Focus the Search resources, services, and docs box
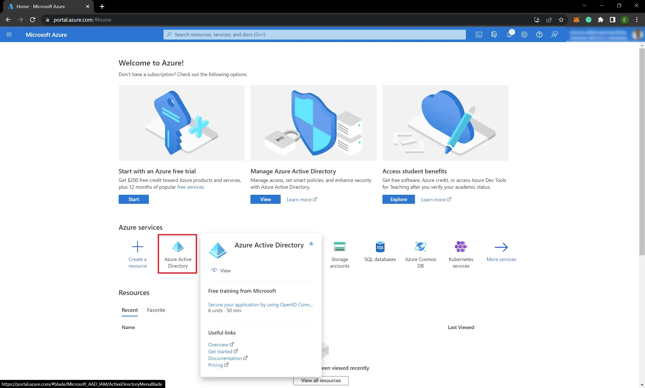 pyautogui.click(x=314, y=35)
